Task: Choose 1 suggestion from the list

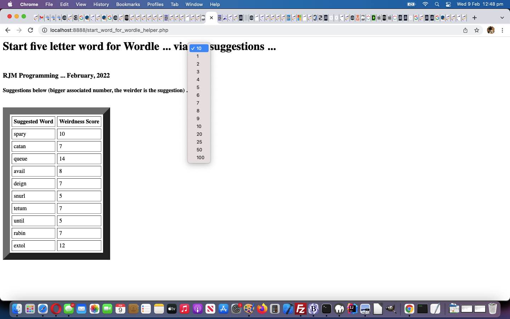Action: [199, 56]
